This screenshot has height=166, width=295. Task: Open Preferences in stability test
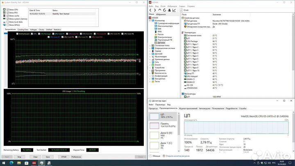[76, 157]
